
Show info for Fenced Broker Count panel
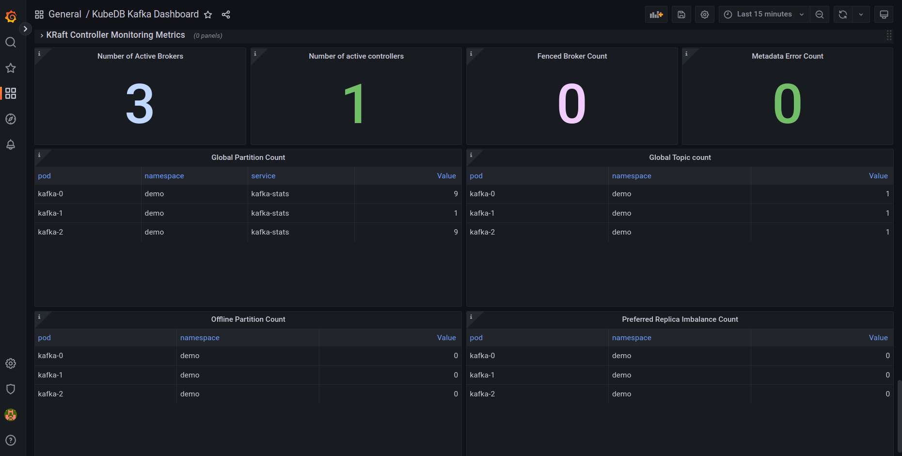[471, 53]
